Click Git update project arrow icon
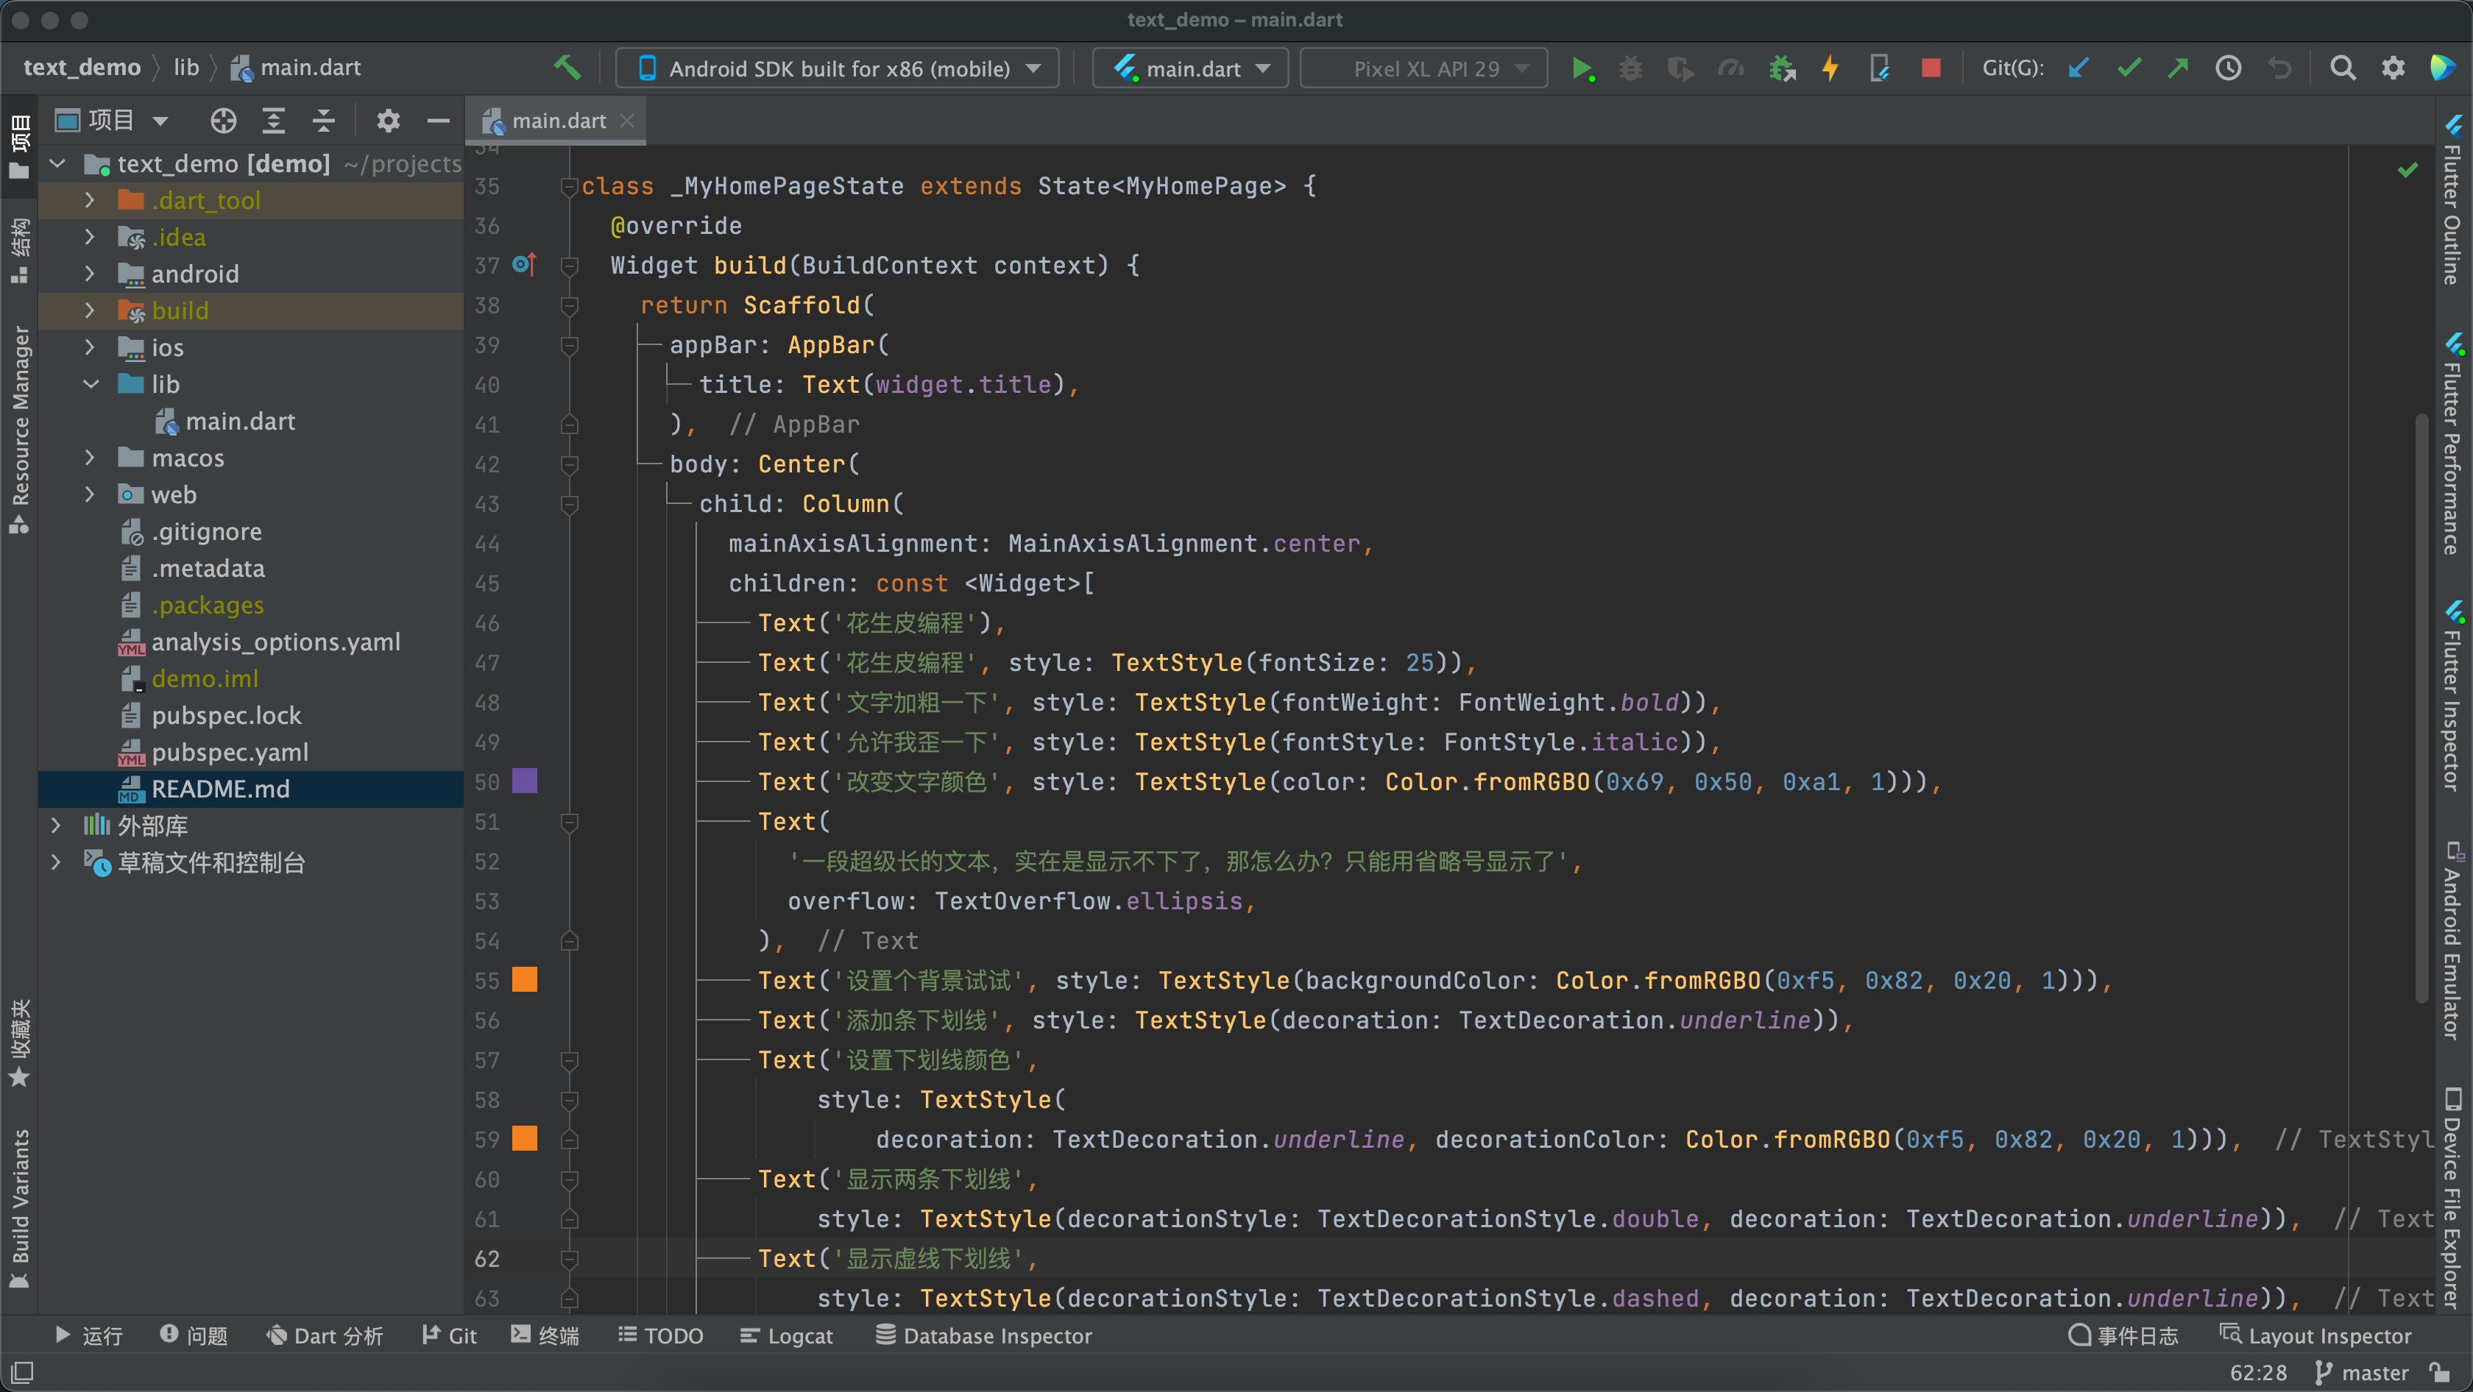The width and height of the screenshot is (2473, 1392). pos(2078,68)
